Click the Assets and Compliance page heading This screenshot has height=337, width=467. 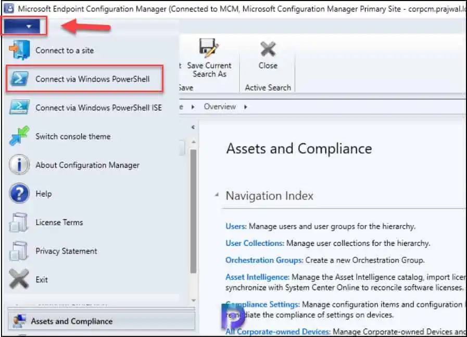click(x=299, y=148)
